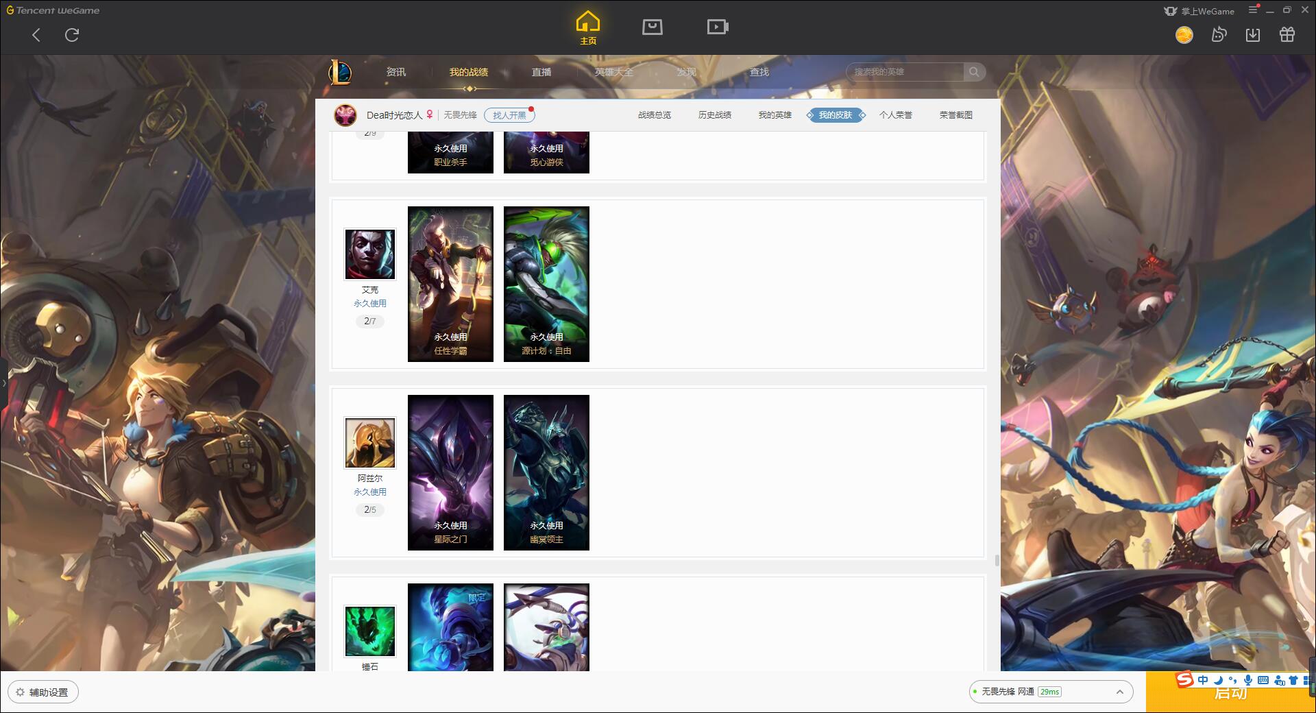Open the 个人荣誉 sub-tab
Viewport: 1316px width, 713px height.
[x=896, y=115]
